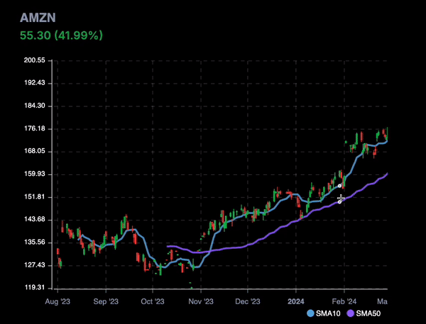Click the 143.68 price axis label
The height and width of the screenshot is (324, 426).
[x=35, y=219]
